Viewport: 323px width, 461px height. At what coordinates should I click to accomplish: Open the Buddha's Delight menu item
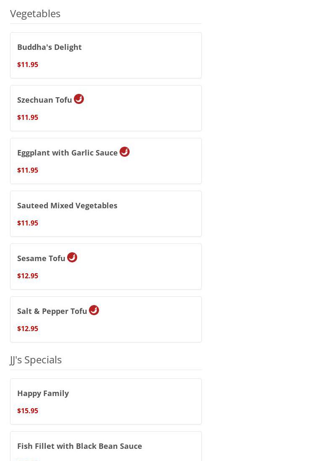tap(49, 47)
